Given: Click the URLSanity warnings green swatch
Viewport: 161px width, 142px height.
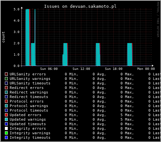Looking at the screenshot, I should pos(6,79).
